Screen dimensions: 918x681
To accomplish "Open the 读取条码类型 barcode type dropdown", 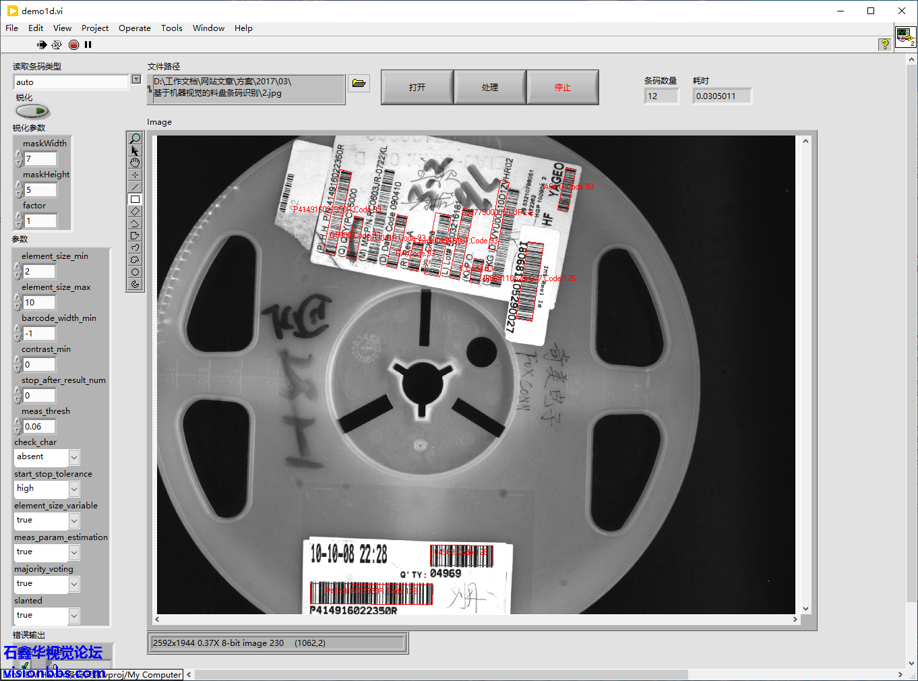I will coord(136,80).
